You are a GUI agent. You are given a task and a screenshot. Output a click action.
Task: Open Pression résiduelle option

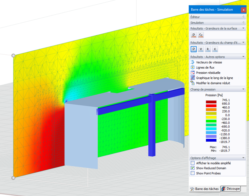[x=208, y=73]
